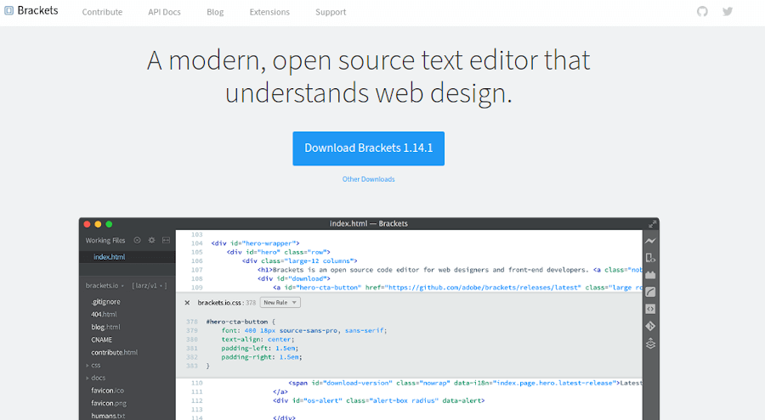The height and width of the screenshot is (420, 765).
Task: Click the fullscreen arrows icon in title bar
Action: tap(652, 224)
